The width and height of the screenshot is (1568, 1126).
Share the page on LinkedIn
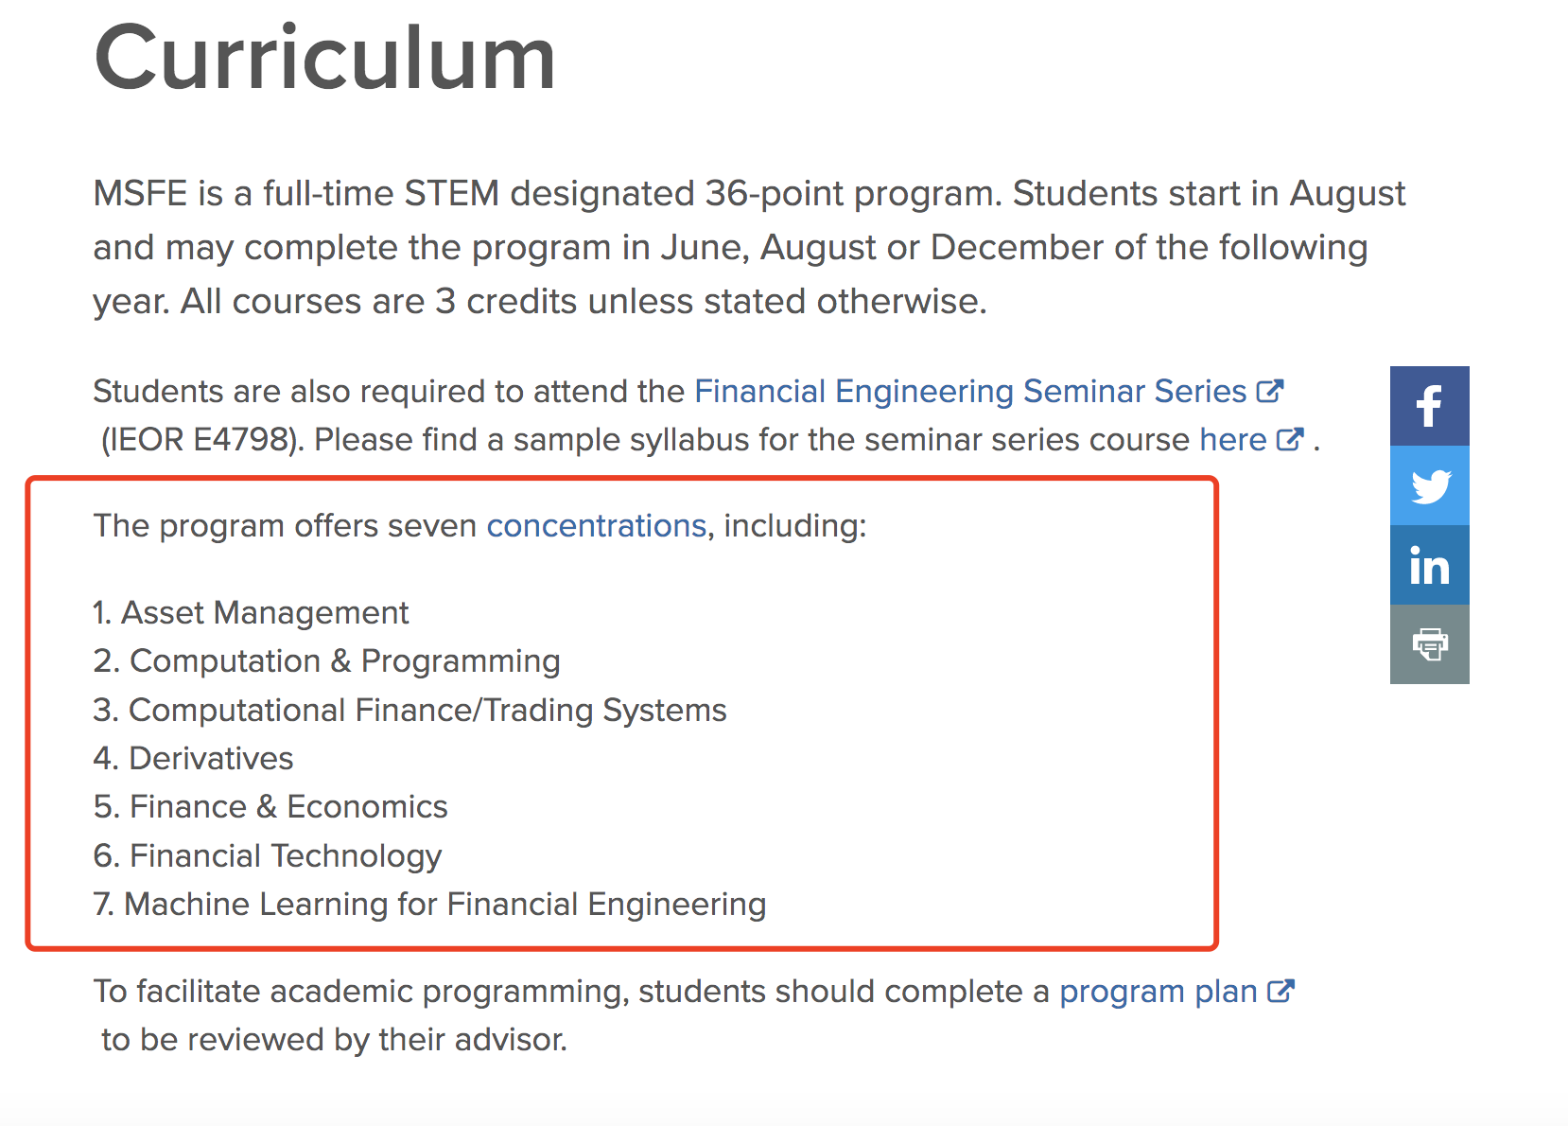[1429, 565]
